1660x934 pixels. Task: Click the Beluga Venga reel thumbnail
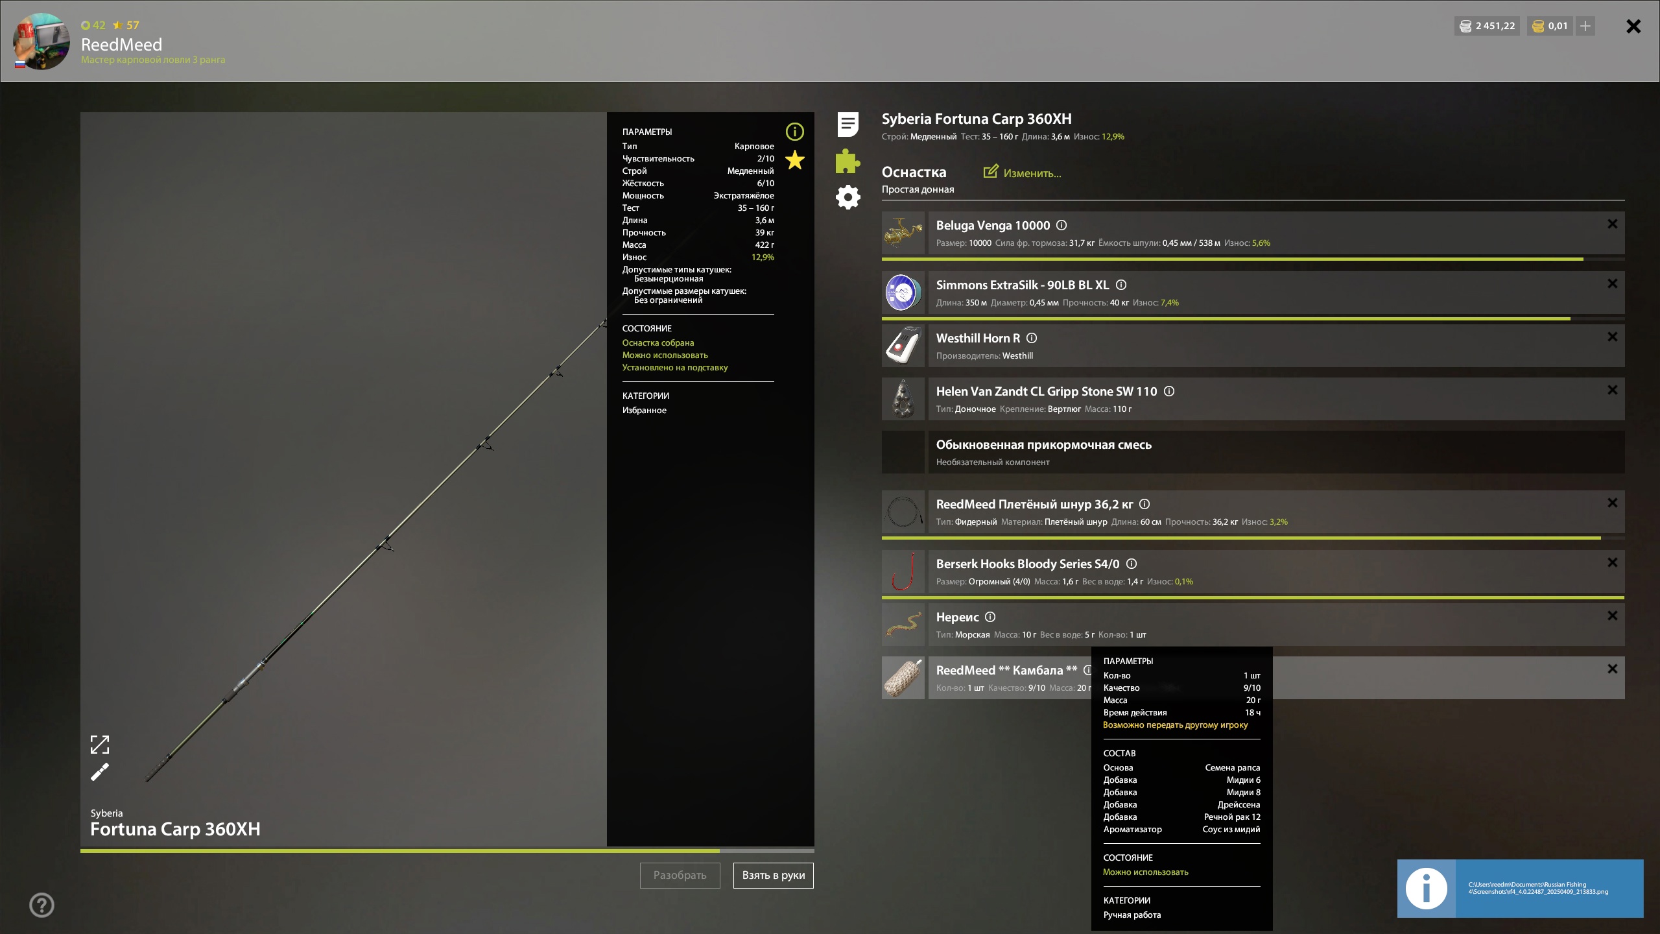903,233
